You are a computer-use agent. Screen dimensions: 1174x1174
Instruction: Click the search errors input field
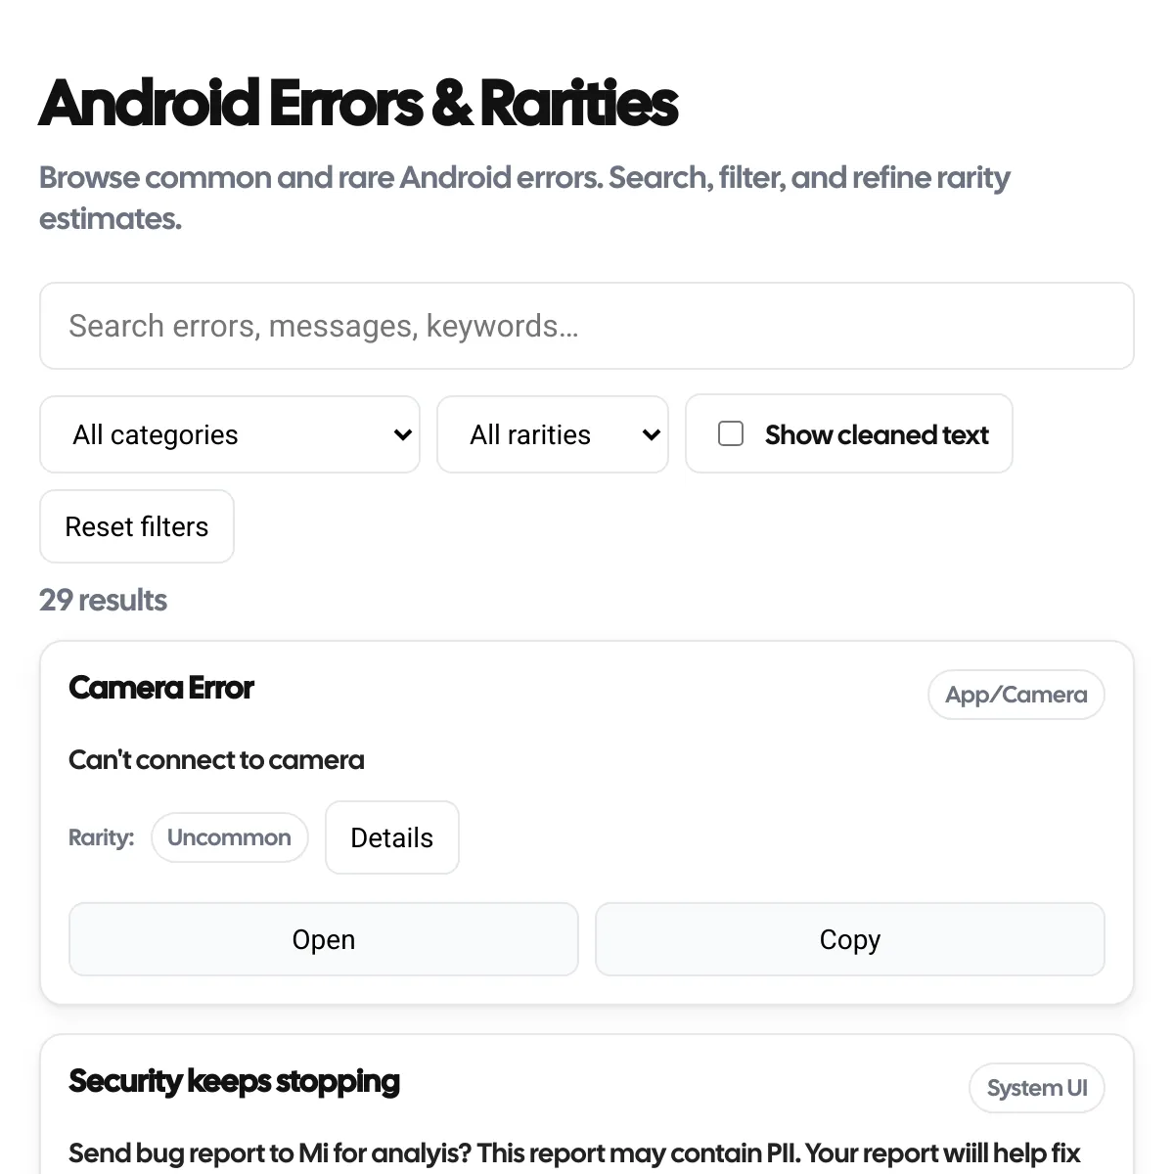pos(586,326)
